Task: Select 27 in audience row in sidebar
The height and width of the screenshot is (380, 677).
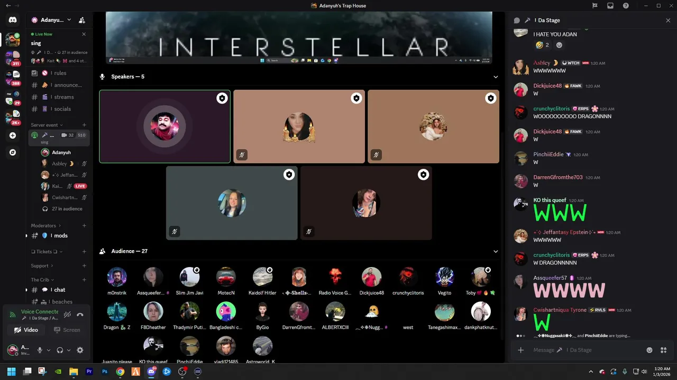Action: (63, 208)
